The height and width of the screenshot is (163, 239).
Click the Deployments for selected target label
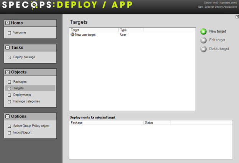pyautogui.click(x=92, y=117)
